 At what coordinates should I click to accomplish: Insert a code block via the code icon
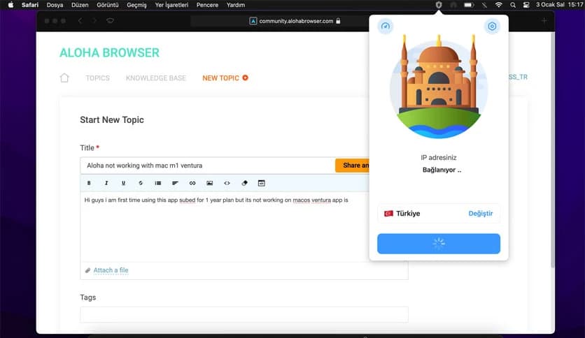point(227,183)
